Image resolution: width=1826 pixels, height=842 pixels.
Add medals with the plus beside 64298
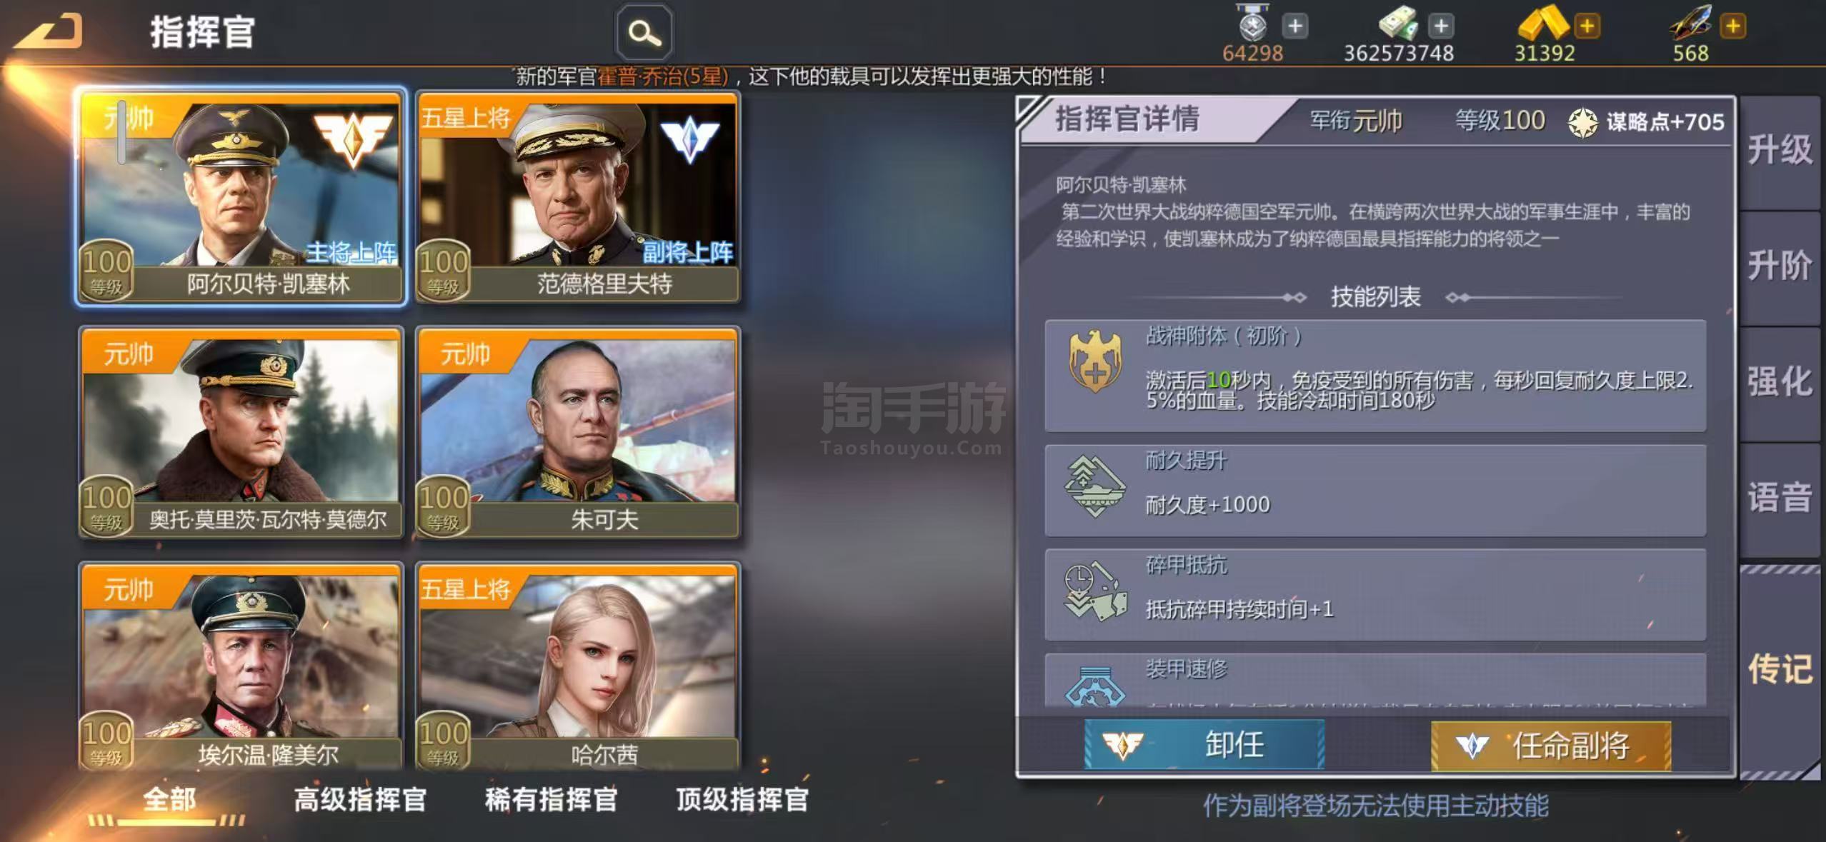pos(1294,26)
